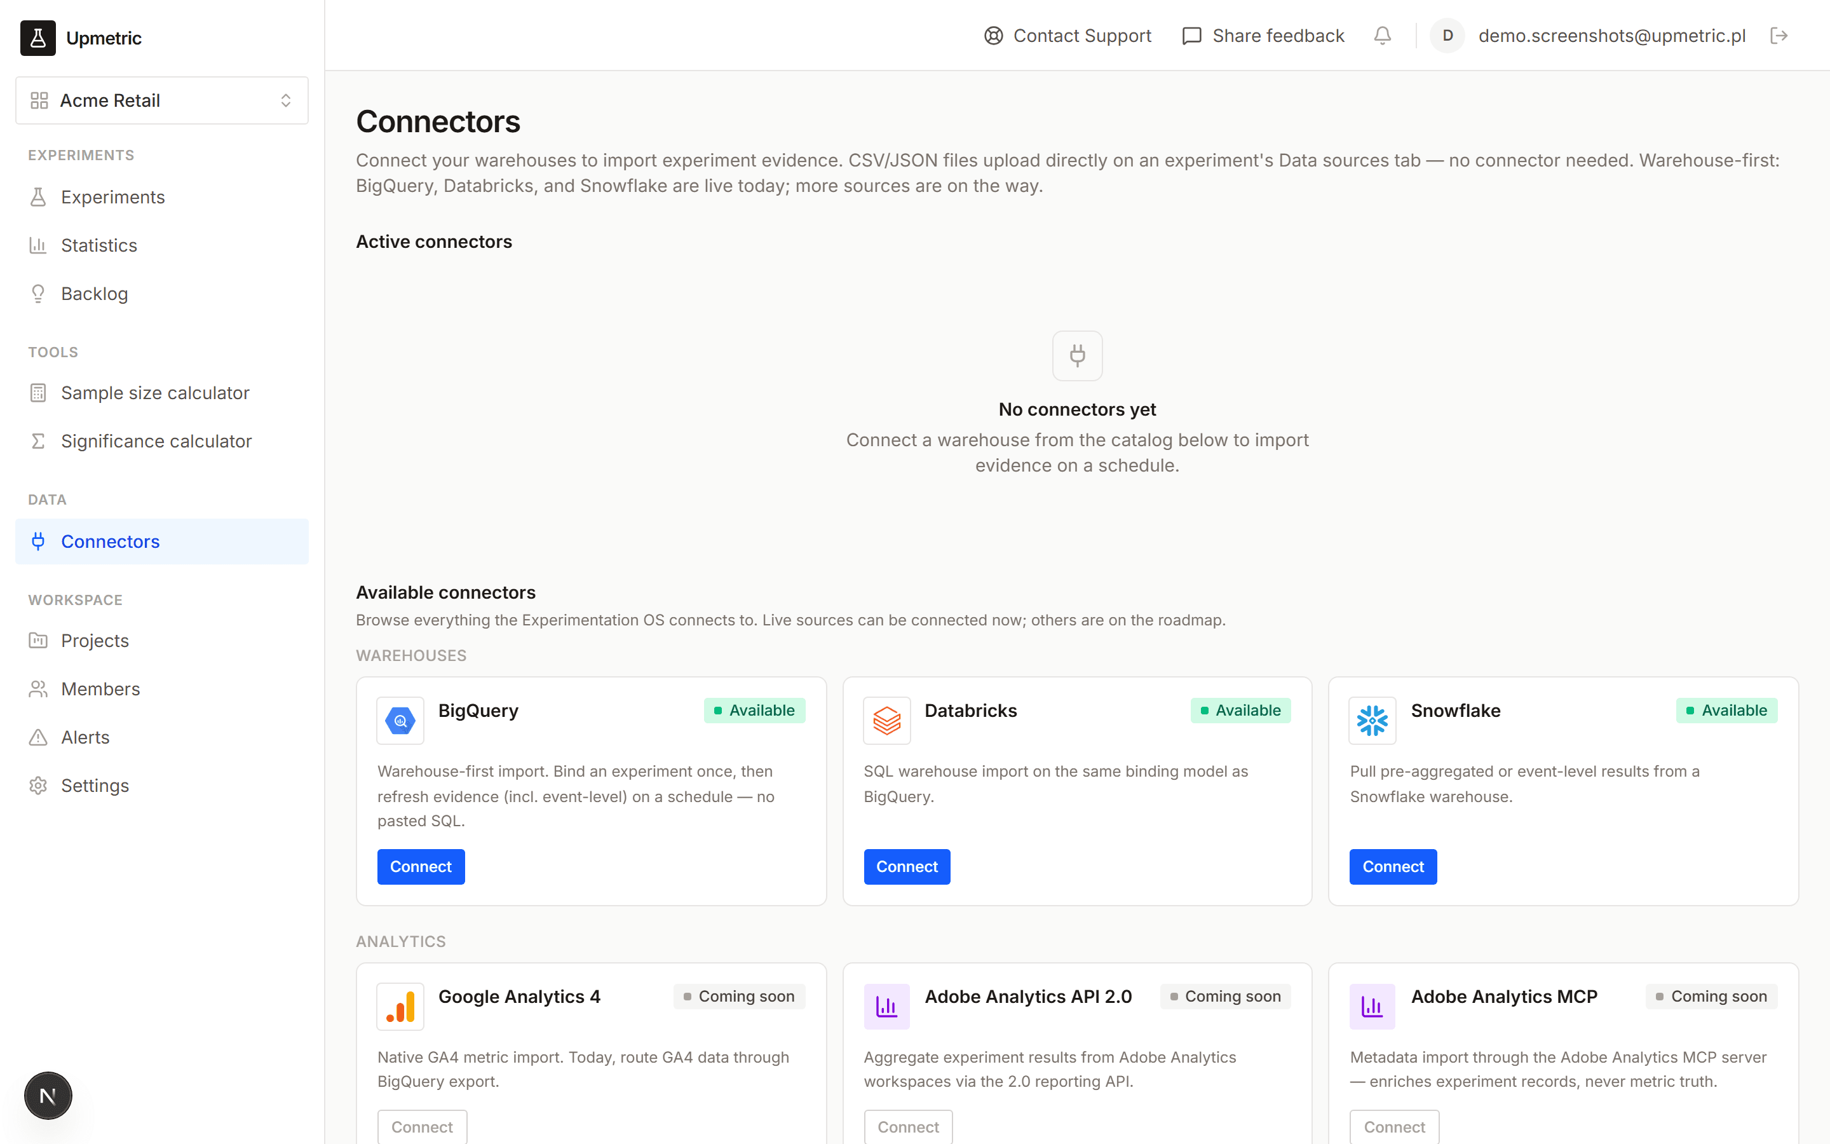Open the Members page
The image size is (1830, 1144).
click(162, 690)
